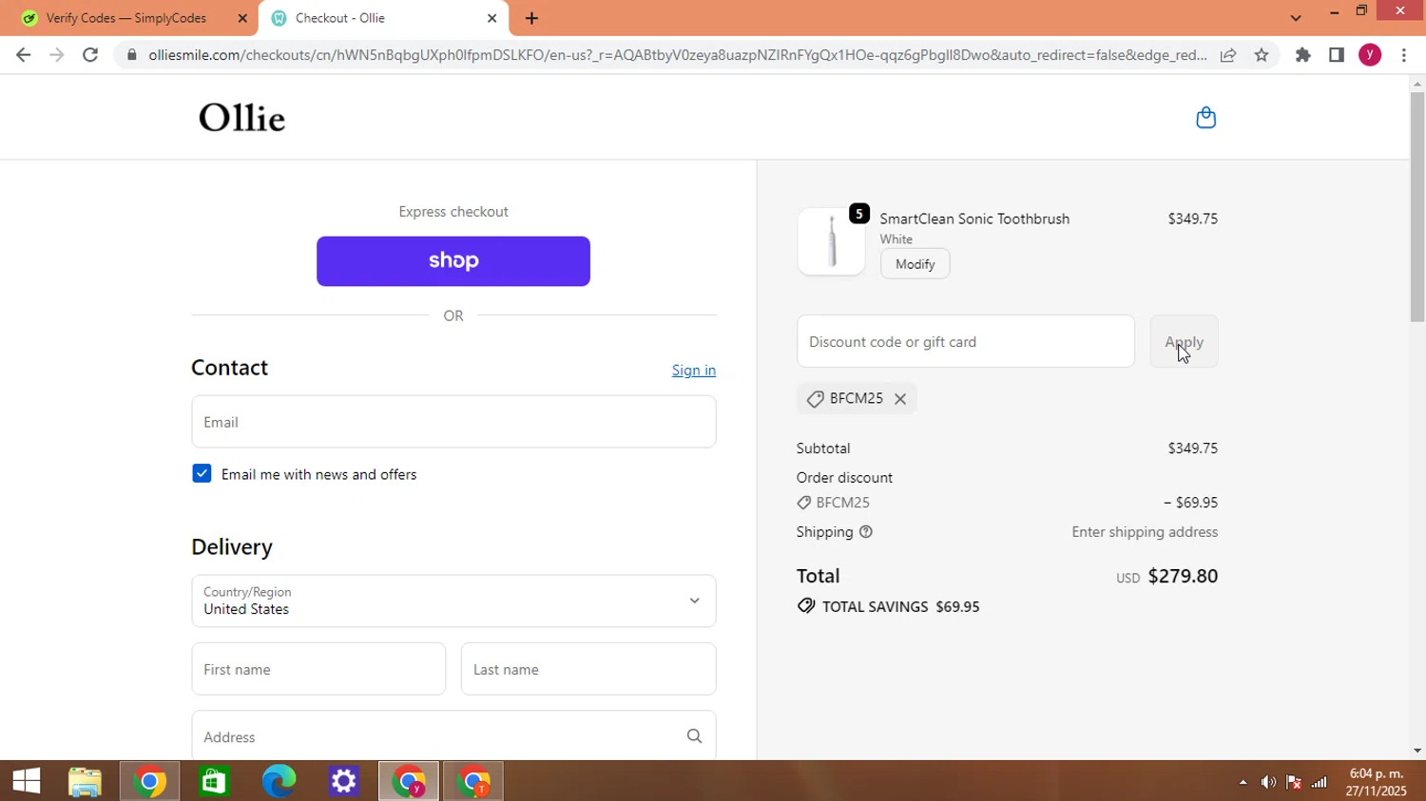Screen dimensions: 1426x801
Task: Click the page vertical scrollbar thumb
Action: click(1417, 208)
